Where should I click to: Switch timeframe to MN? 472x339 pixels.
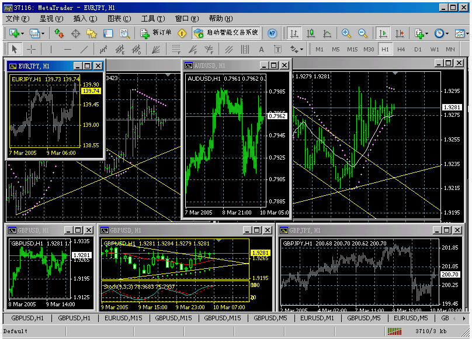[x=450, y=49]
